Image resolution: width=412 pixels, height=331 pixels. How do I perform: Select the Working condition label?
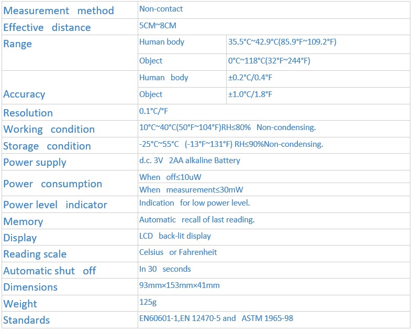click(x=49, y=129)
